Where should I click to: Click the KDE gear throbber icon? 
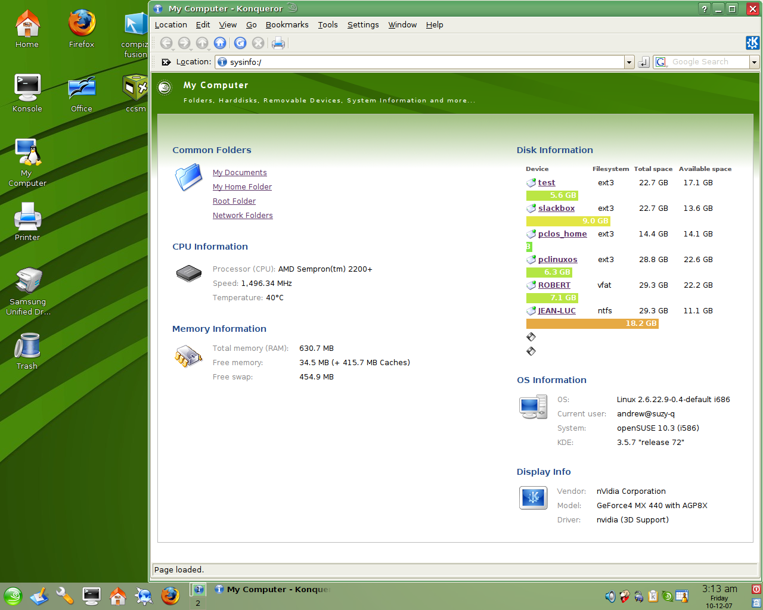click(752, 43)
